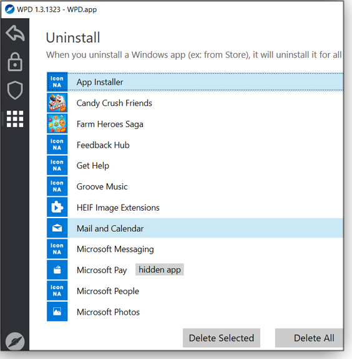Screen dimensions: 352x359
Task: Select Microsoft Messaging in the list
Action: point(195,249)
